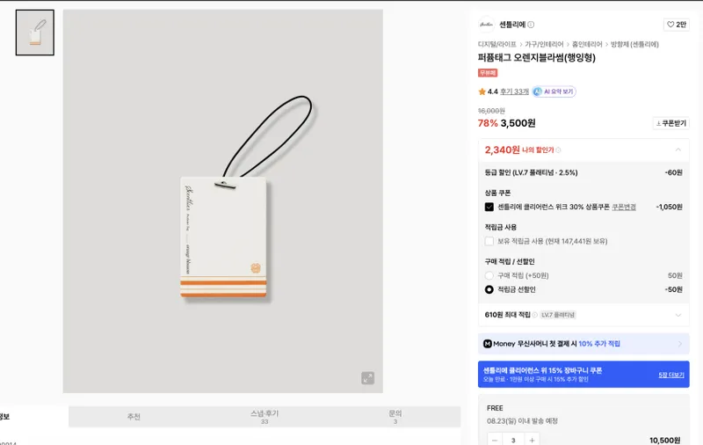Enable the 보유 적립금 사용 checkbox

pos(489,241)
